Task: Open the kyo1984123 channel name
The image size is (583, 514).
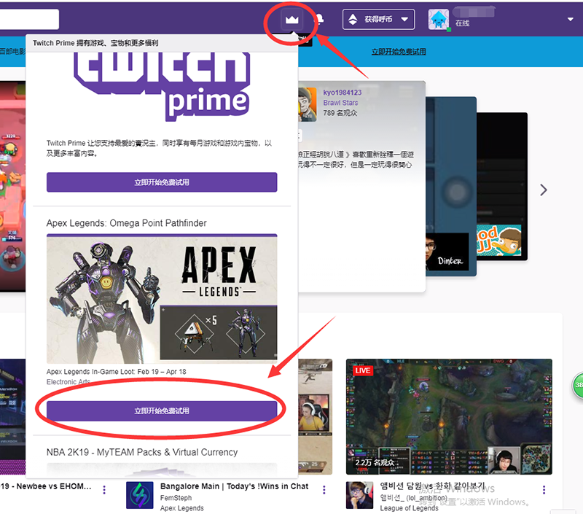Action: coord(342,93)
